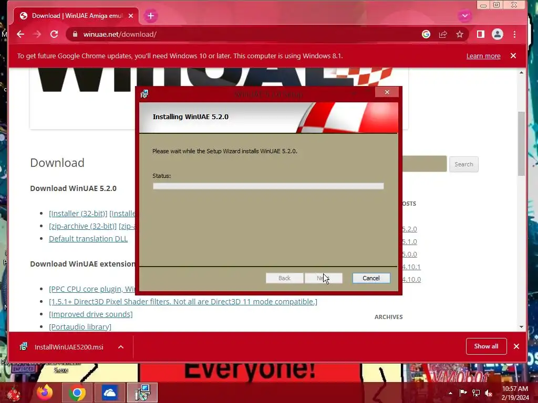Close the downloads bar
This screenshot has height=403, width=538.
pos(516,346)
